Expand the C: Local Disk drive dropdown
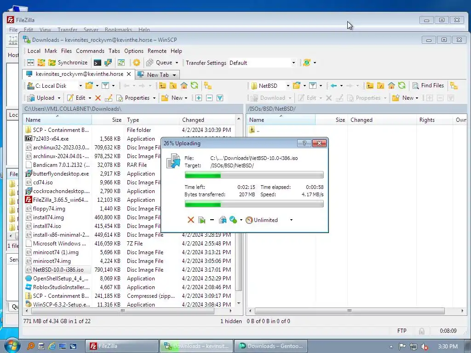This screenshot has width=471, height=353. 80,86
